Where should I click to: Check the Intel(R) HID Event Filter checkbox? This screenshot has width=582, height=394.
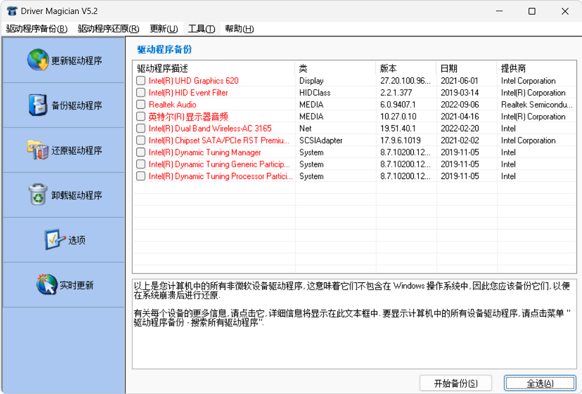click(141, 92)
